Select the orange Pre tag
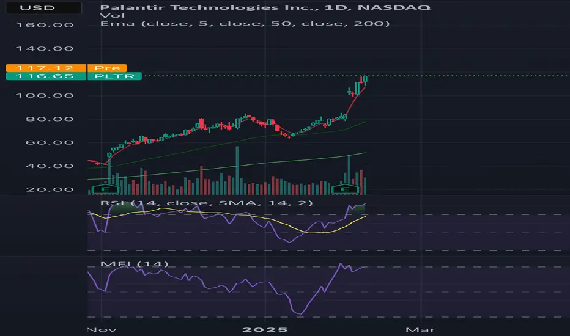The width and height of the screenshot is (570, 336). [107, 68]
